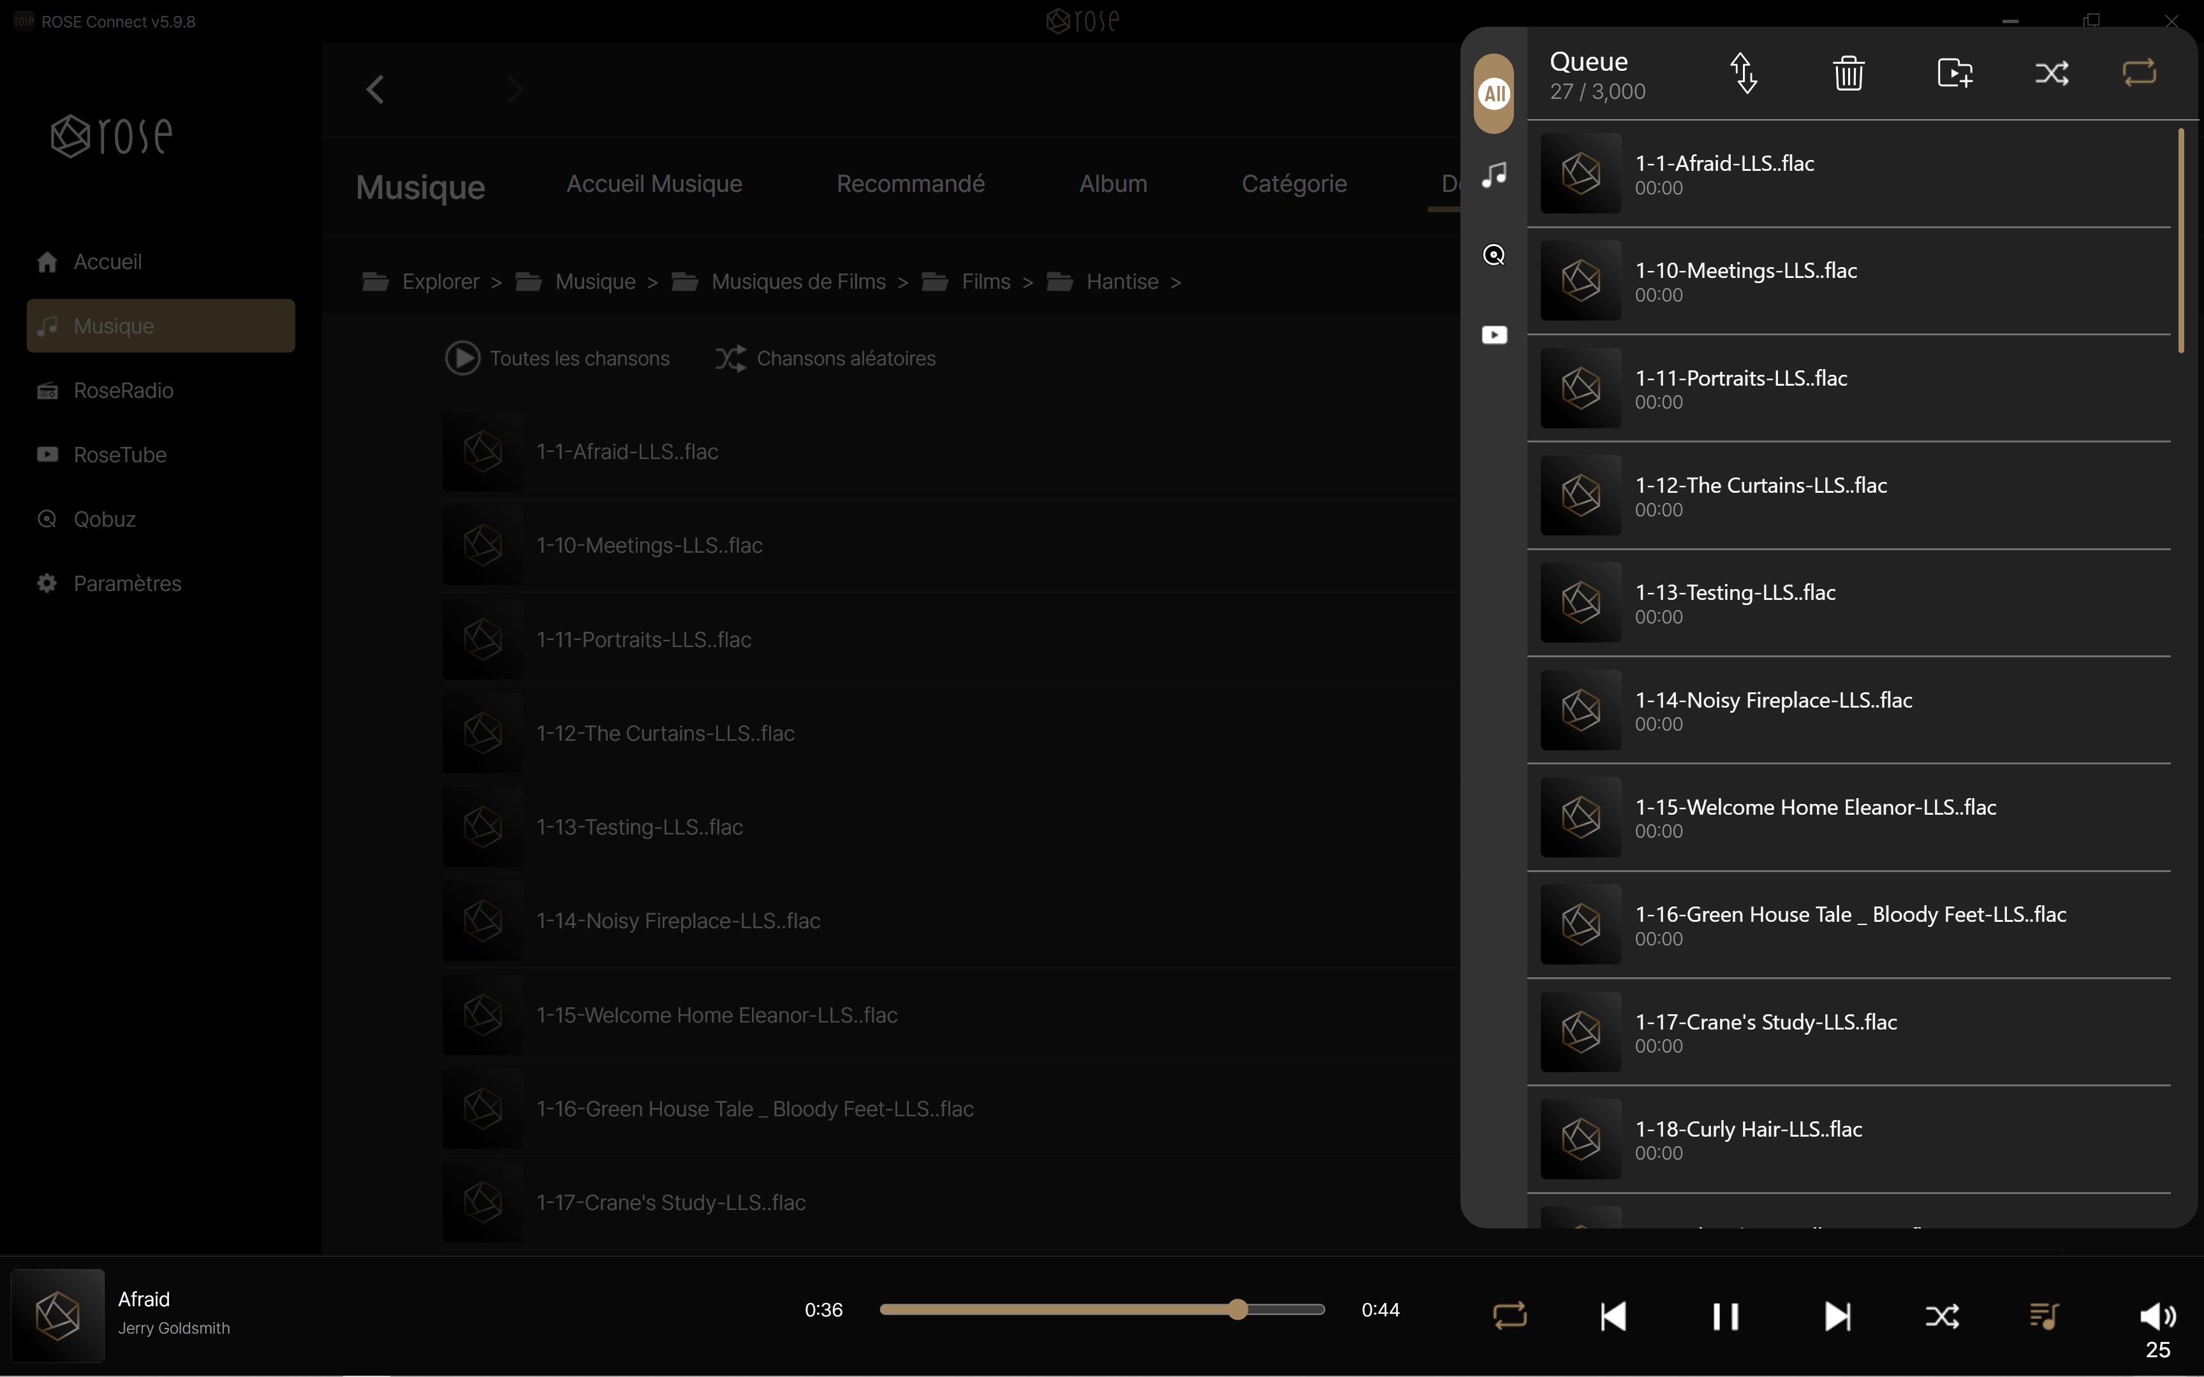This screenshot has height=1377, width=2204.
Task: Switch to Catégorie tab
Action: pos(1294,184)
